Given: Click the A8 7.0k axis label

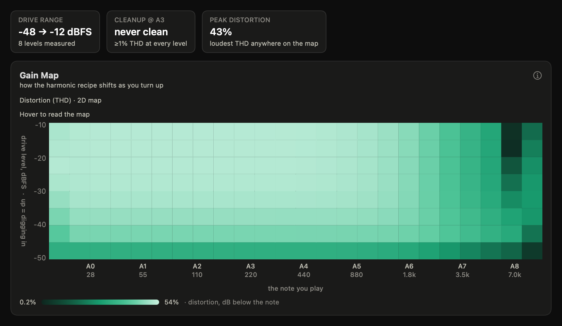Looking at the screenshot, I should pyautogui.click(x=515, y=270).
